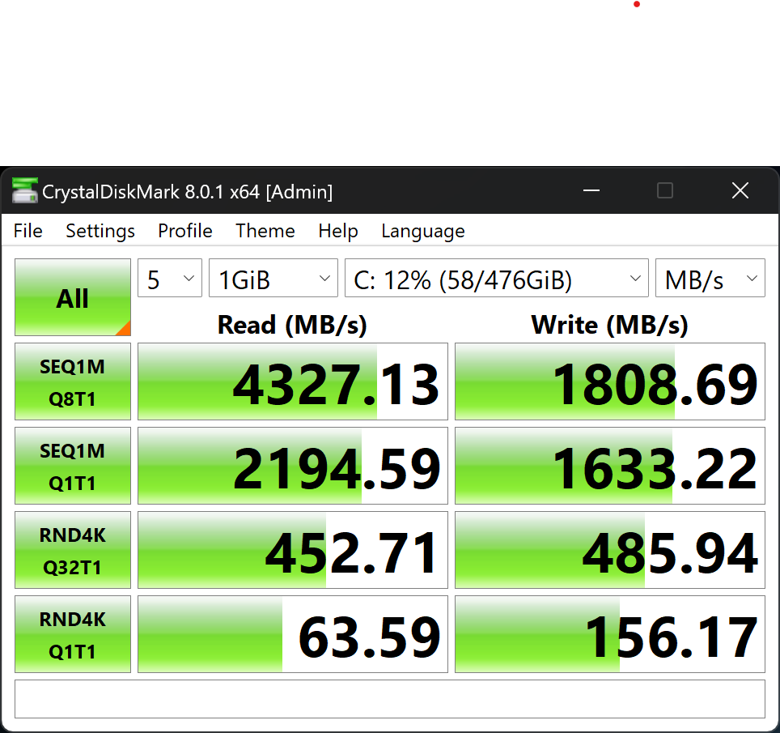Viewport: 780px width, 733px height.
Task: Open the C: drive selection dropdown
Action: click(x=496, y=279)
